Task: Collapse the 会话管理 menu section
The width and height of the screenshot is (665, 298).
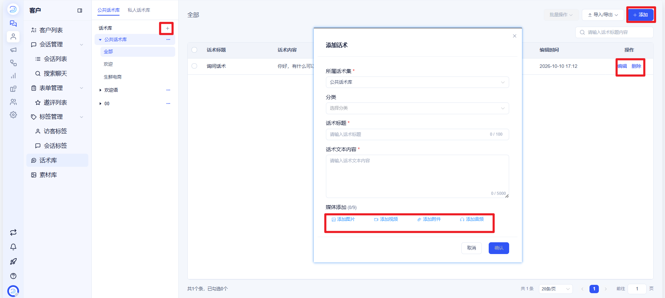Action: tap(81, 45)
